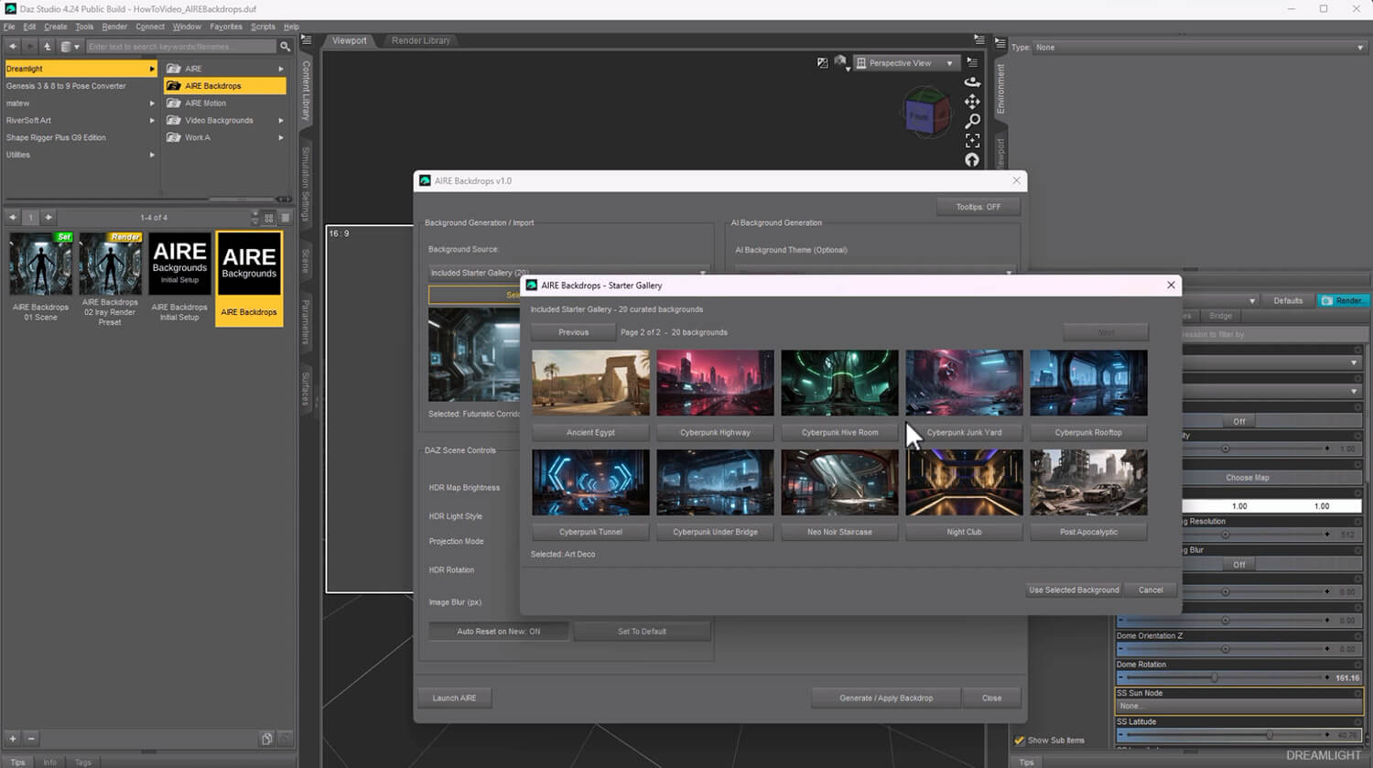
Task: Click the plus icon at library bottom
Action: coord(13,738)
